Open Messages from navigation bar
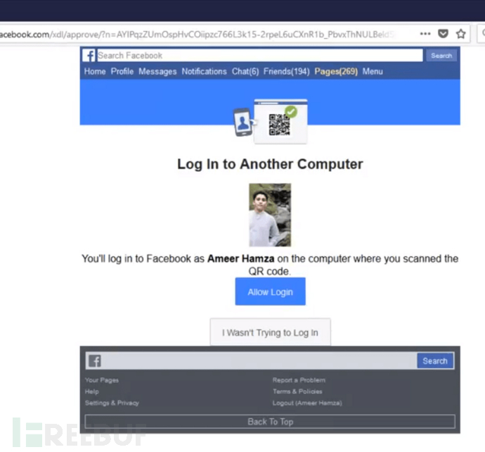This screenshot has width=485, height=452. tap(157, 72)
